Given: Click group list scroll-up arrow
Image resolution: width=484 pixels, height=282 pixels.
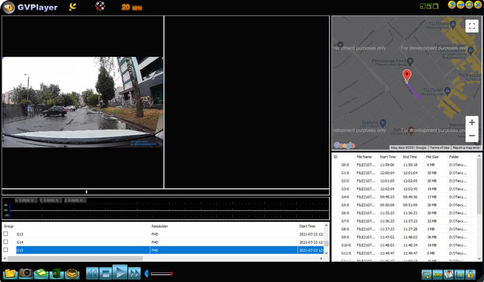Looking at the screenshot, I should tap(326, 226).
